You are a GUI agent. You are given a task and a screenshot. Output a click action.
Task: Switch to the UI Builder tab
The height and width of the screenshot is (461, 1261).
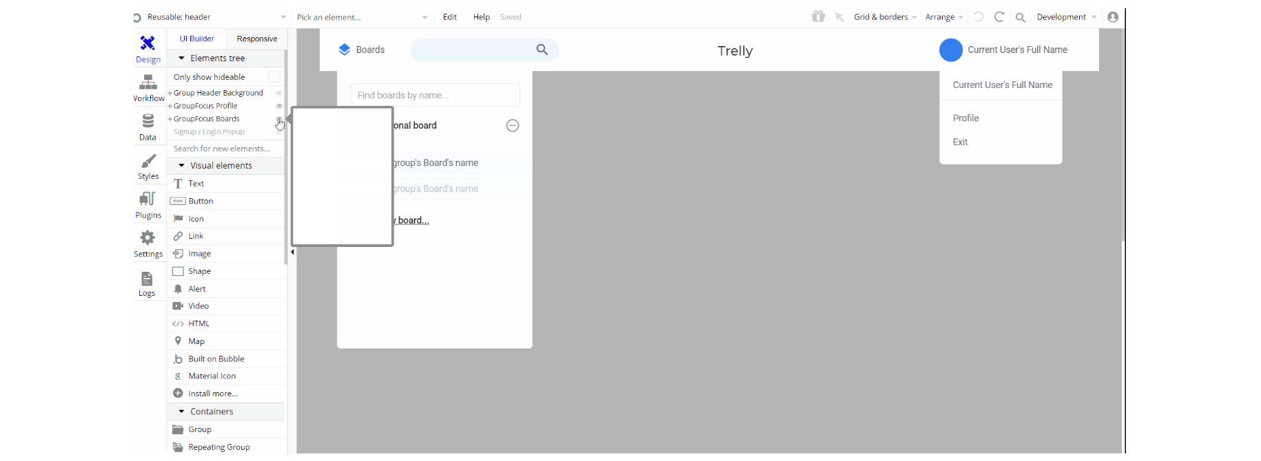(197, 39)
